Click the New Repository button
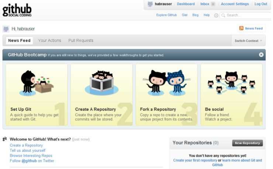Image resolution: width=273 pixels, height=169 pixels. pos(248,143)
